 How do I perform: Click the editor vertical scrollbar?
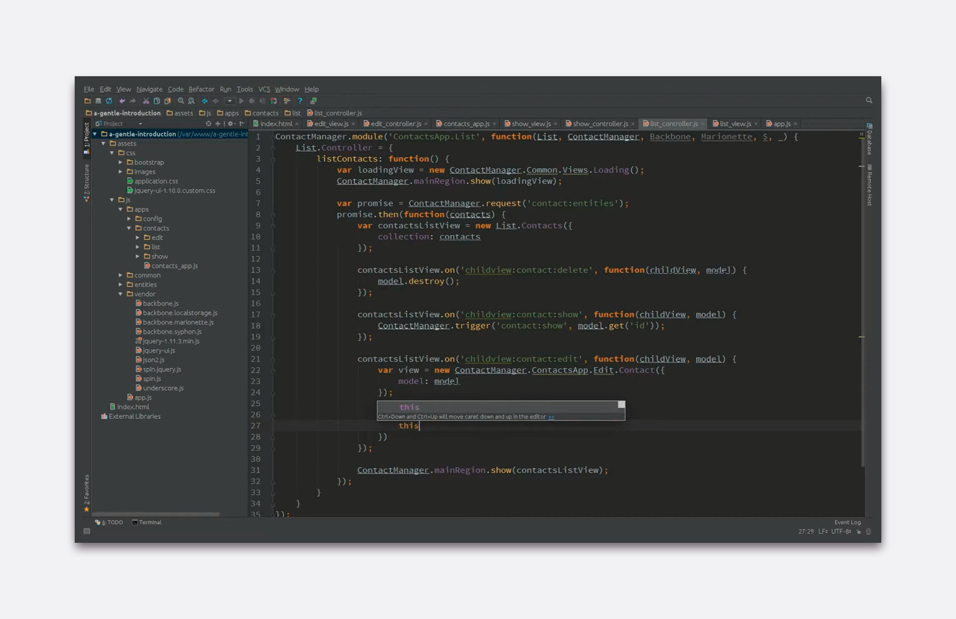pos(862,299)
